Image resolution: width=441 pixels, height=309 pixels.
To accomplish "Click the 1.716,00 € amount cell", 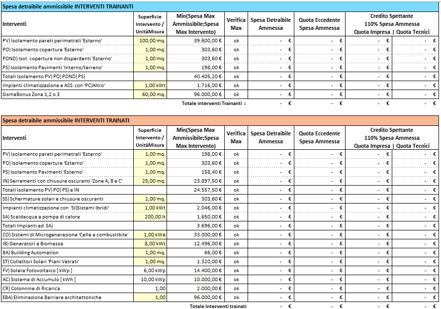I will click(196, 85).
